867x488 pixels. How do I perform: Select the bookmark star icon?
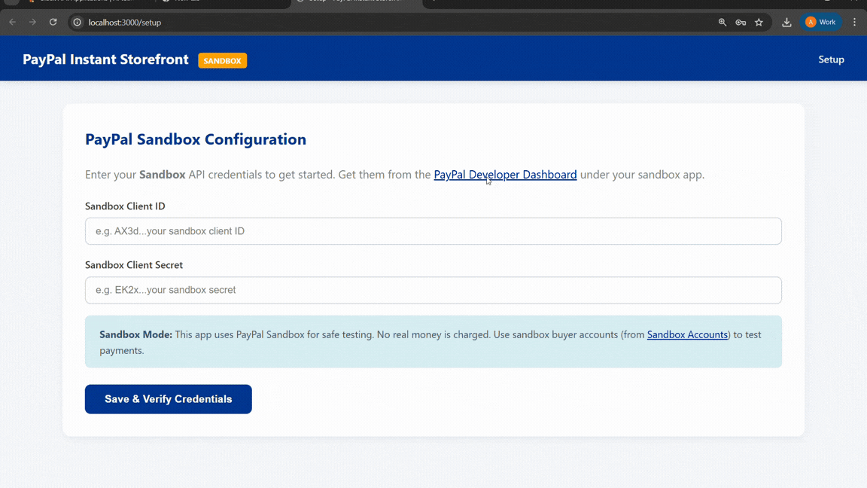point(759,22)
